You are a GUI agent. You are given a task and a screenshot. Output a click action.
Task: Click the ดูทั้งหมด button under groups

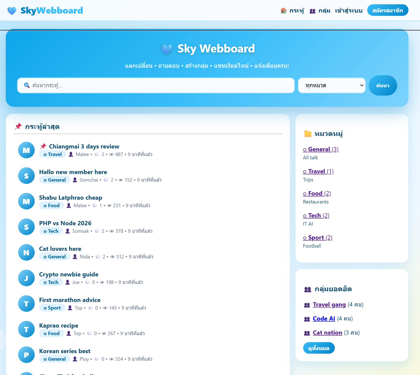[x=319, y=348]
